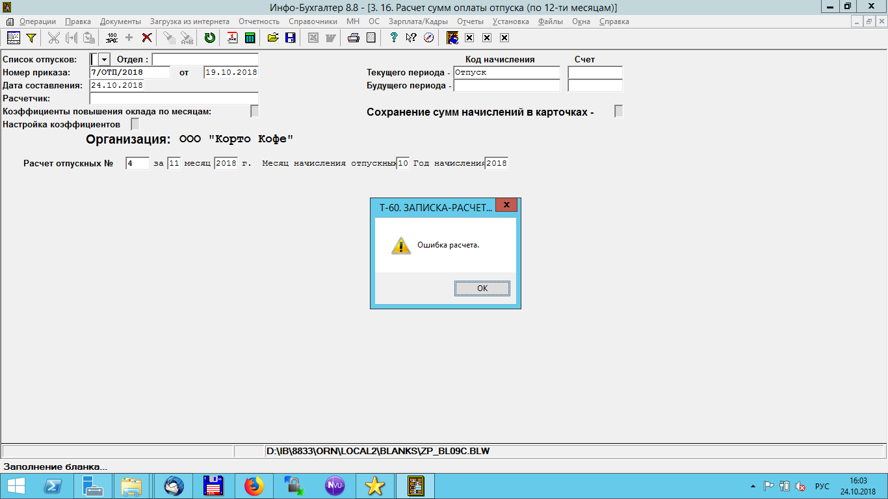Image resolution: width=888 pixels, height=499 pixels.
Task: Open the calendar date icon
Action: pos(232,38)
